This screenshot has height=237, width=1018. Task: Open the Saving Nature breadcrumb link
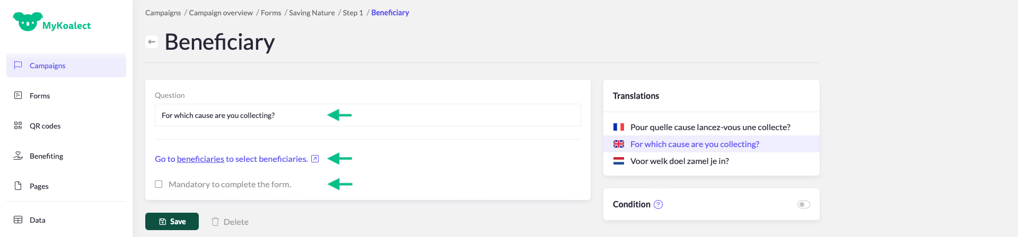click(312, 13)
